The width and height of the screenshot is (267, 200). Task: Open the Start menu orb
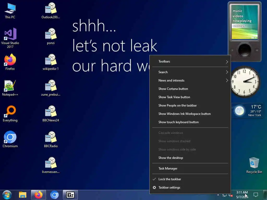pyautogui.click(x=7, y=195)
